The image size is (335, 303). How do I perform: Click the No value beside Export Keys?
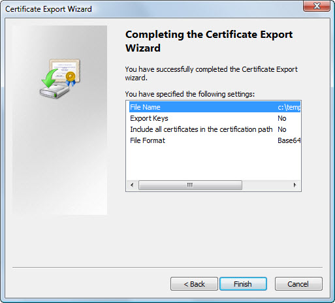[x=282, y=118]
